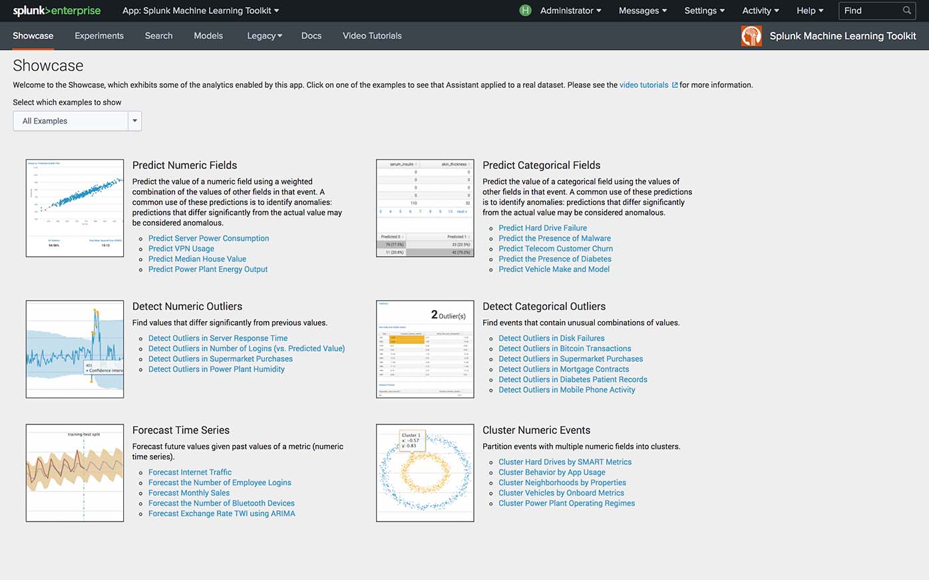Open the Help dropdown
Image resolution: width=929 pixels, height=580 pixels.
[x=810, y=11]
